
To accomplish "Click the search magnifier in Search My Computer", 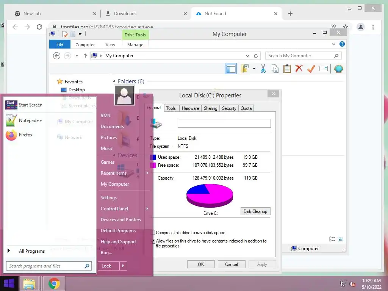I will coord(336,56).
